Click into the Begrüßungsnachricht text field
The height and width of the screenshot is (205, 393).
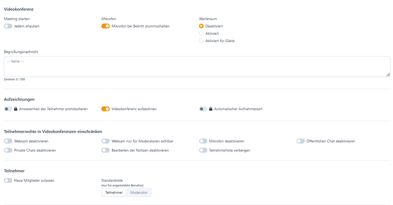pyautogui.click(x=197, y=66)
